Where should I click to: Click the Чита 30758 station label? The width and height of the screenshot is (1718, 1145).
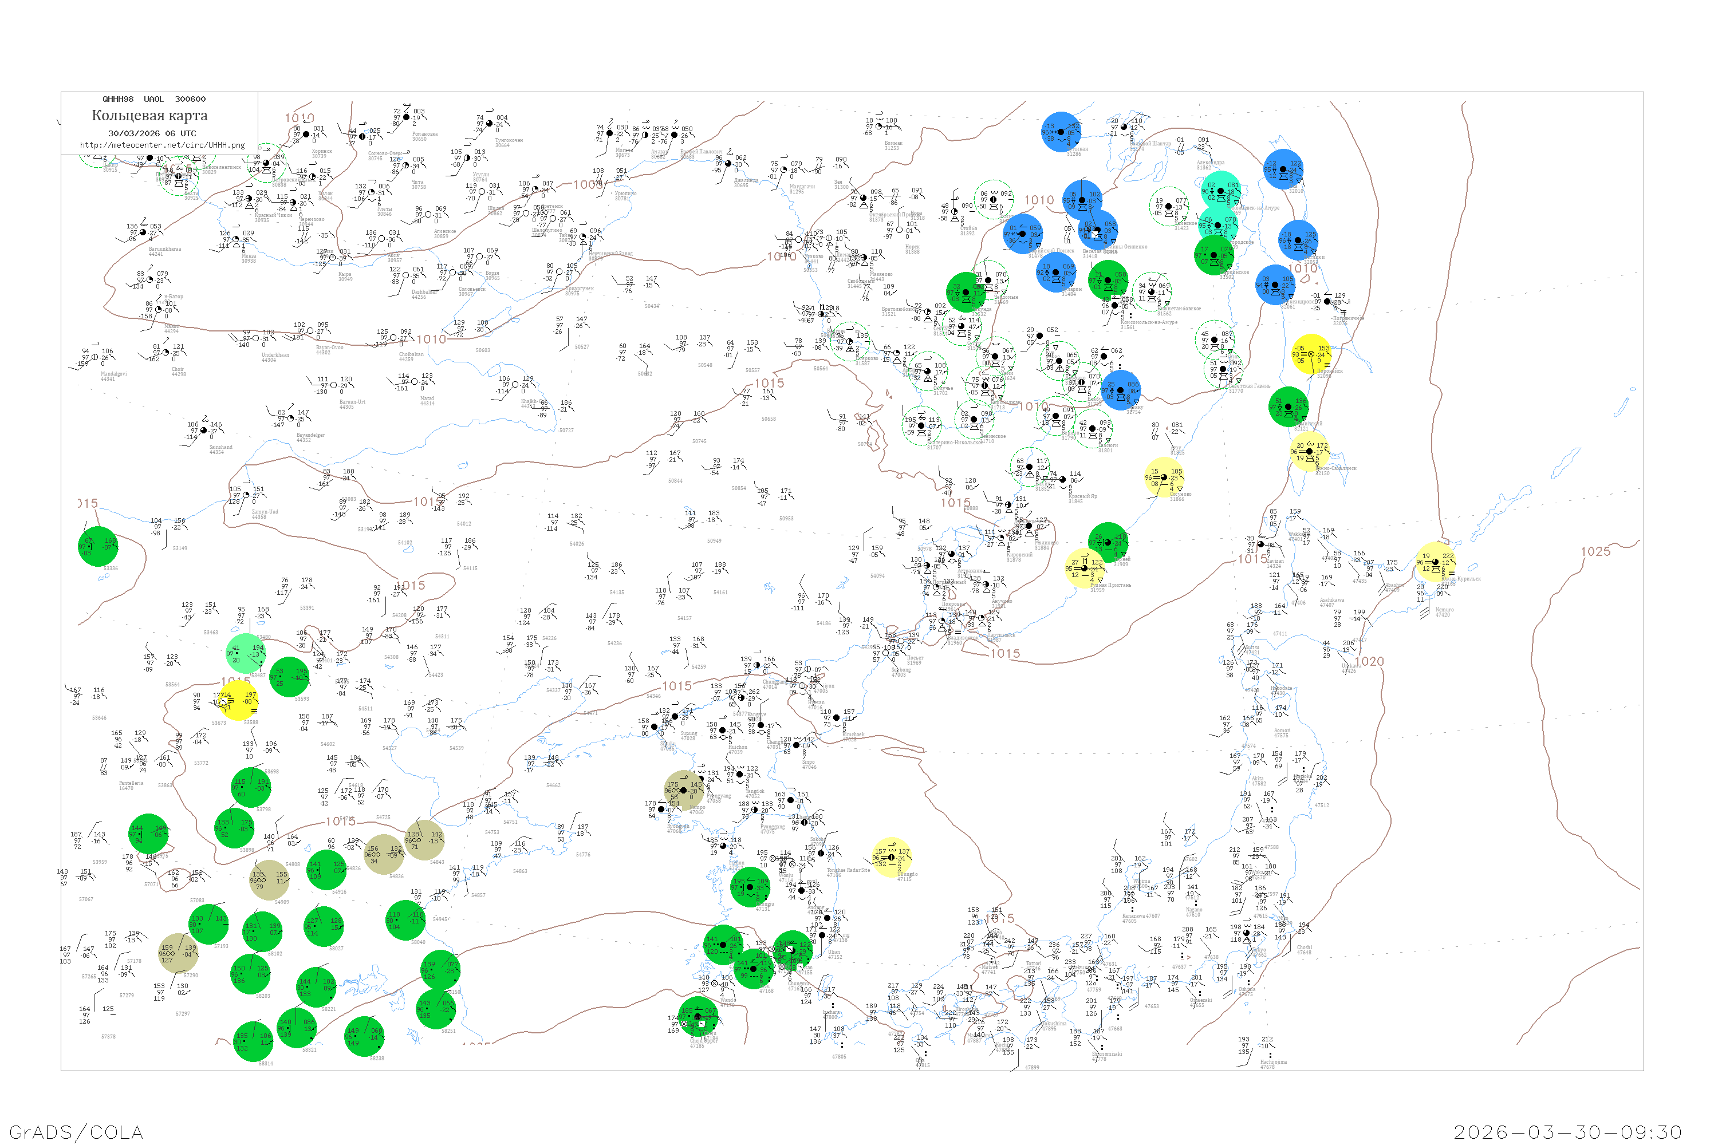[418, 184]
